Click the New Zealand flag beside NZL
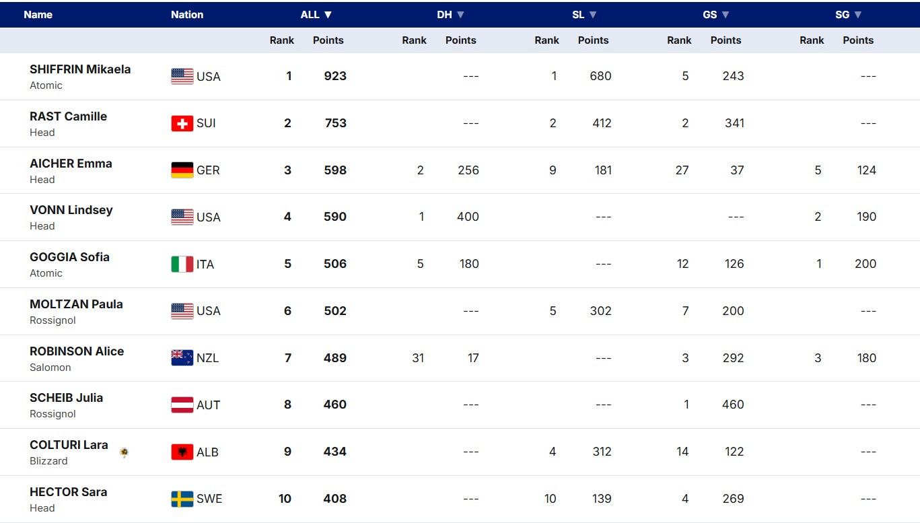Screen dimensions: 920x523 pyautogui.click(x=182, y=358)
